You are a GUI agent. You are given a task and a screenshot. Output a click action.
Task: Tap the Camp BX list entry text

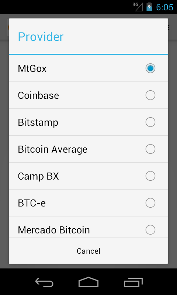38,176
